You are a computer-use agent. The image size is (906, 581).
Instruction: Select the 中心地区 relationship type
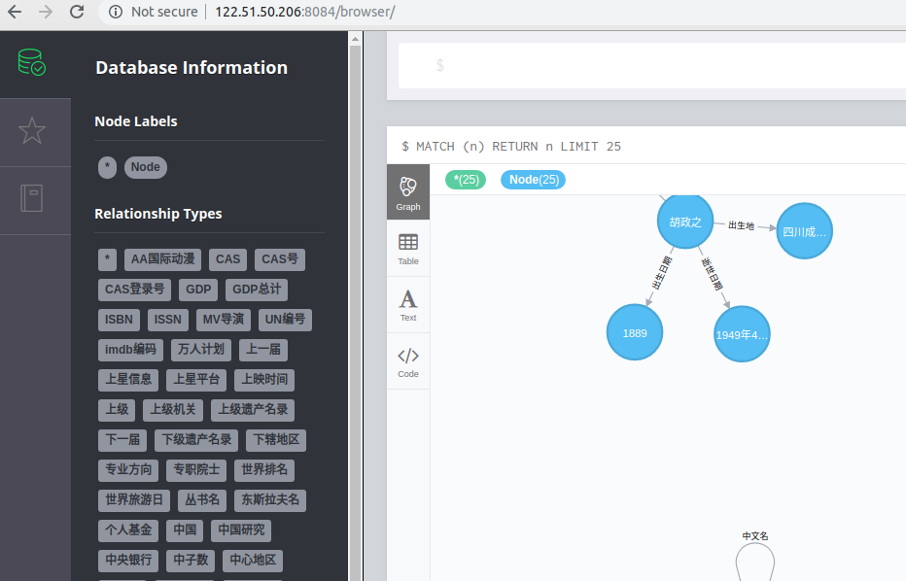(253, 560)
